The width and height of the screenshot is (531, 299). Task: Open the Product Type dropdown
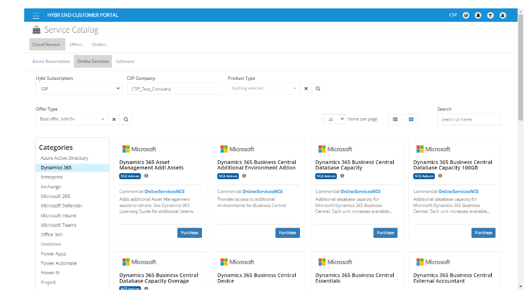(264, 88)
